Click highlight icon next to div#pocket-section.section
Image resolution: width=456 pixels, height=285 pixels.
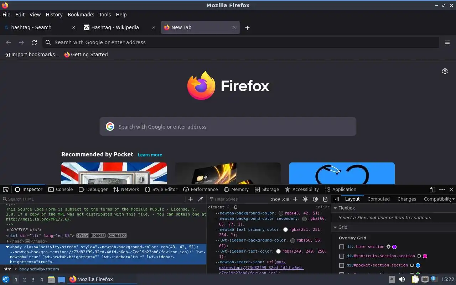(x=412, y=265)
